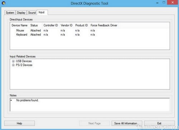Sort by Device Name column header
Image resolution: width=179 pixels, height=130 pixels.
[x=20, y=25]
